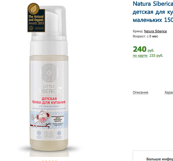Image resolution: width=173 pixels, height=161 pixels.
Task: Click the right Cosmos Organic certification seal
Action: pos(59,134)
